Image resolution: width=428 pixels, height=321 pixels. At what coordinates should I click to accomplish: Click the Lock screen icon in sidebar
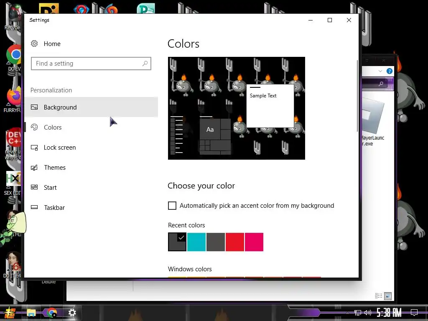pos(34,148)
